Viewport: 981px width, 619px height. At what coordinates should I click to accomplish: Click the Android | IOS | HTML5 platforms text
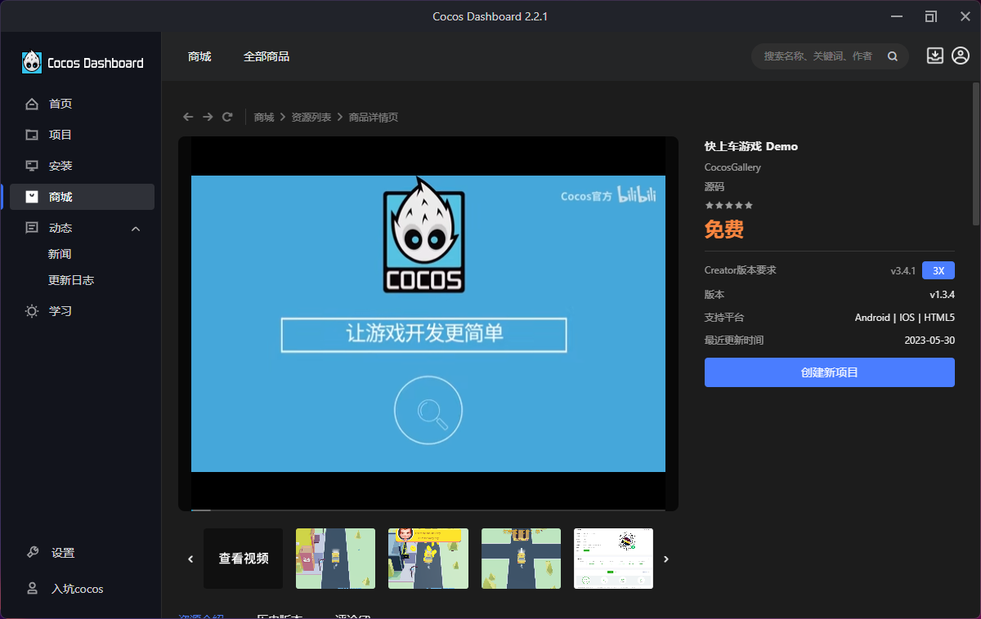click(905, 318)
